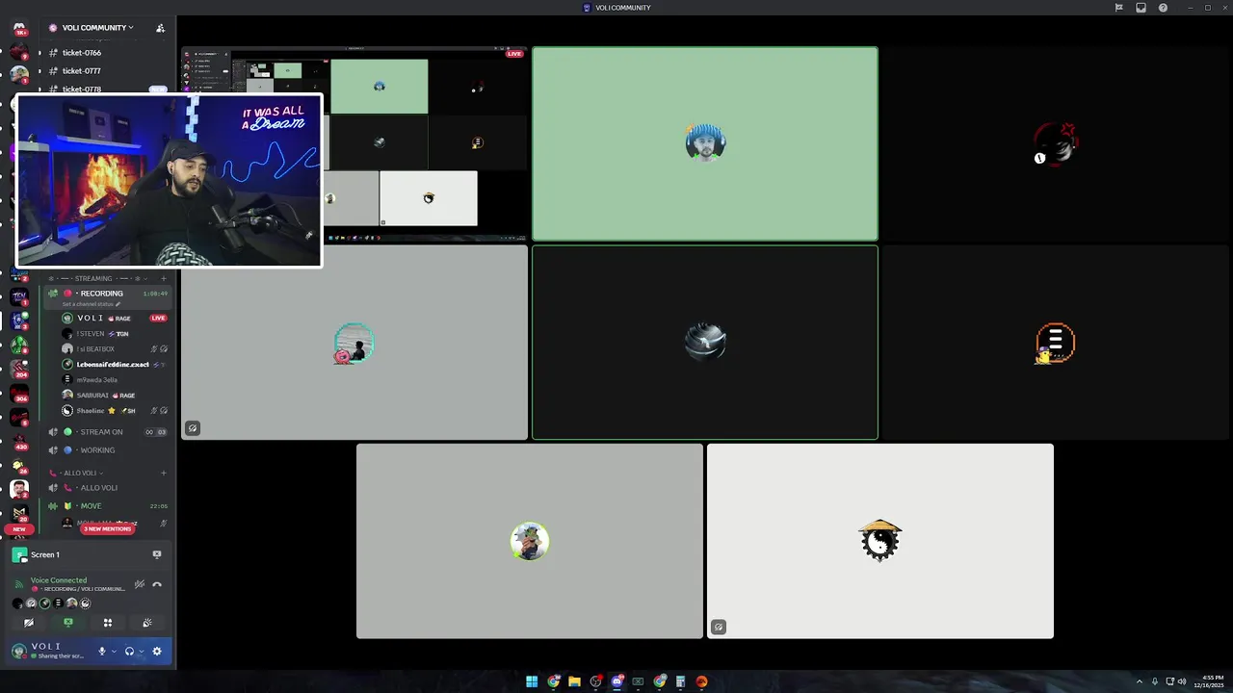Toggle noise suppression in voice panel

[140, 584]
